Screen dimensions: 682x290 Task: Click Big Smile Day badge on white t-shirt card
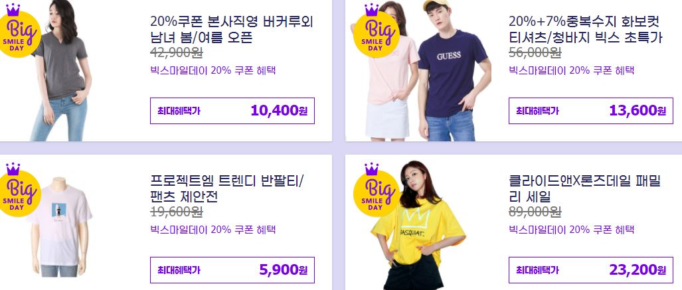pyautogui.click(x=19, y=190)
